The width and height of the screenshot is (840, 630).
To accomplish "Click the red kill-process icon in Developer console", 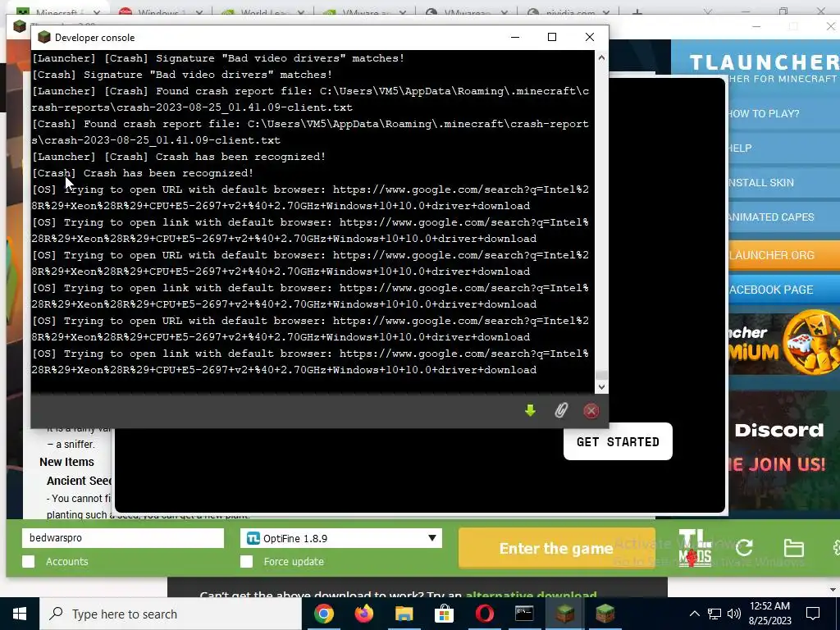I will 591,411.
